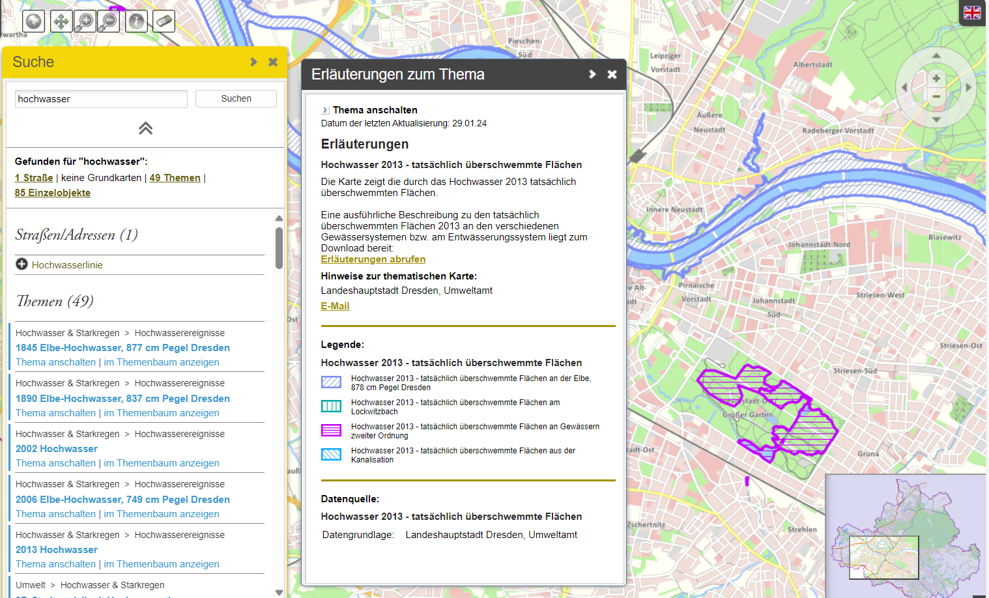Click the globe full-extent toolbar icon
Image resolution: width=989 pixels, height=598 pixels.
tap(33, 21)
